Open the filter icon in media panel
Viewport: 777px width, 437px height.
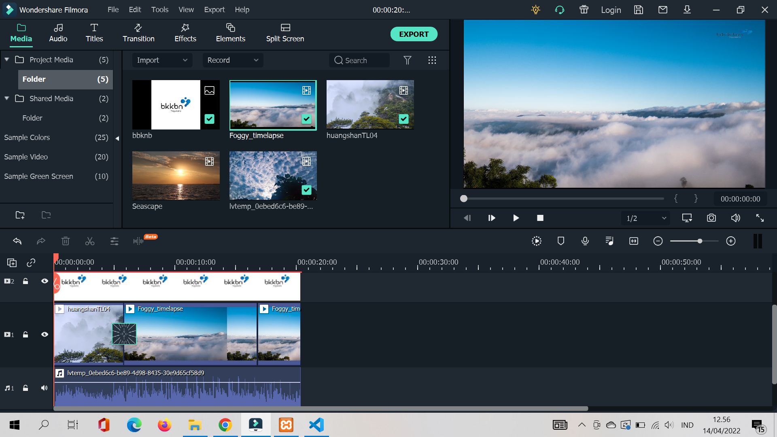tap(407, 60)
